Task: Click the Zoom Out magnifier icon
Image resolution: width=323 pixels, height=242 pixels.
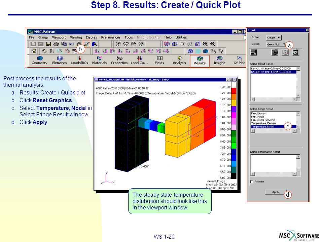Action: [205, 44]
